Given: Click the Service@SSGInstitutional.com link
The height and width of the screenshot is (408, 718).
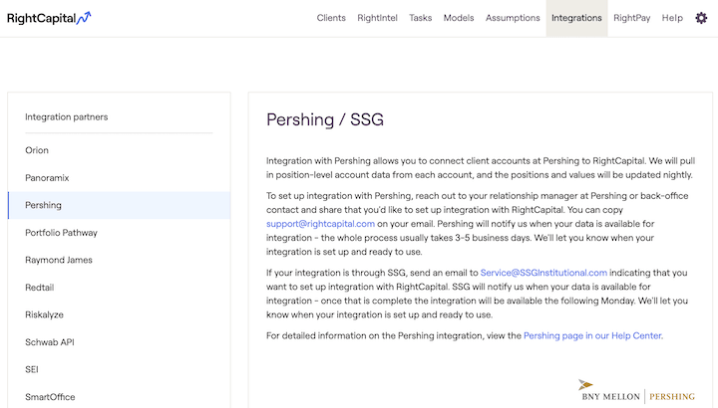Looking at the screenshot, I should pos(543,273).
